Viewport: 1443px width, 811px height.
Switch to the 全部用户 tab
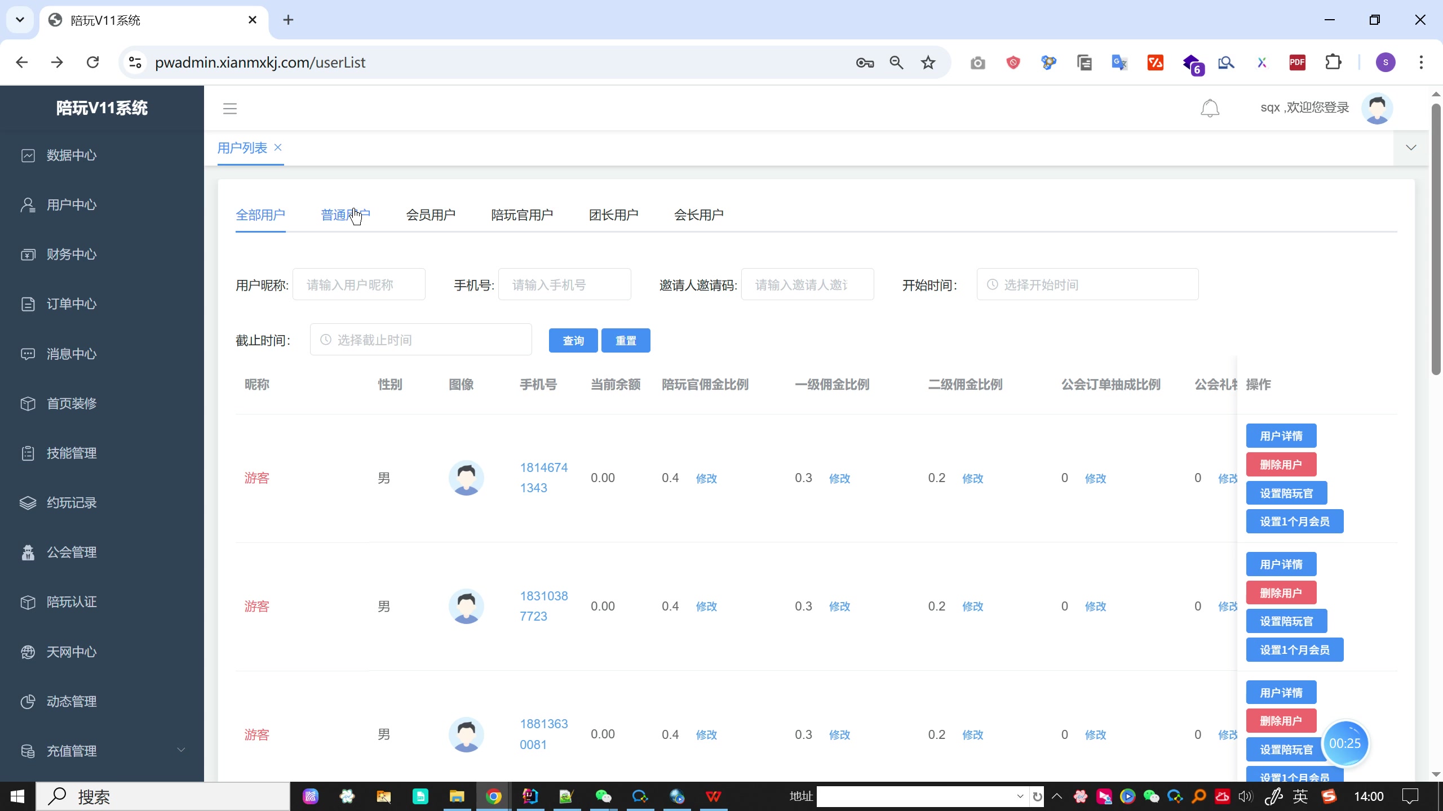click(260, 215)
